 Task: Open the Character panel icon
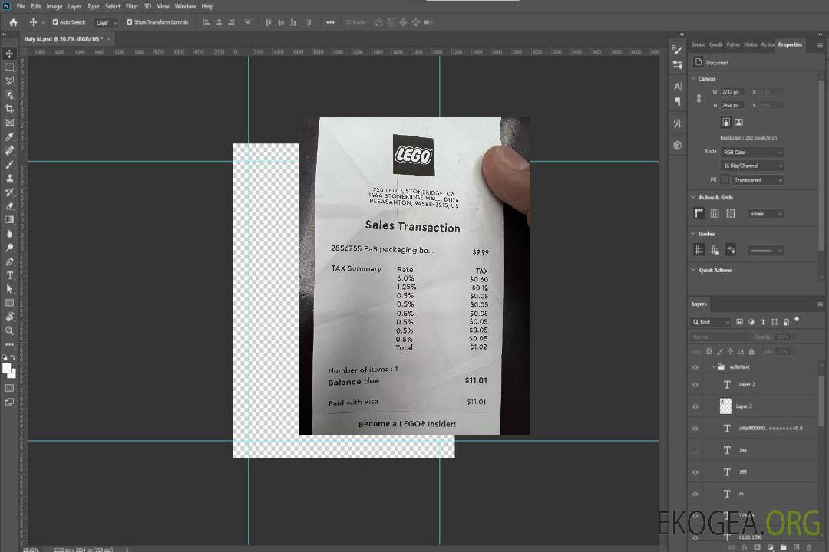(677, 86)
